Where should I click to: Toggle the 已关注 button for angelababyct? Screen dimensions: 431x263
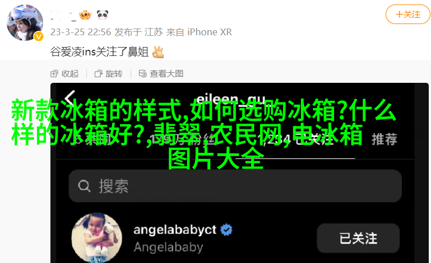click(358, 238)
